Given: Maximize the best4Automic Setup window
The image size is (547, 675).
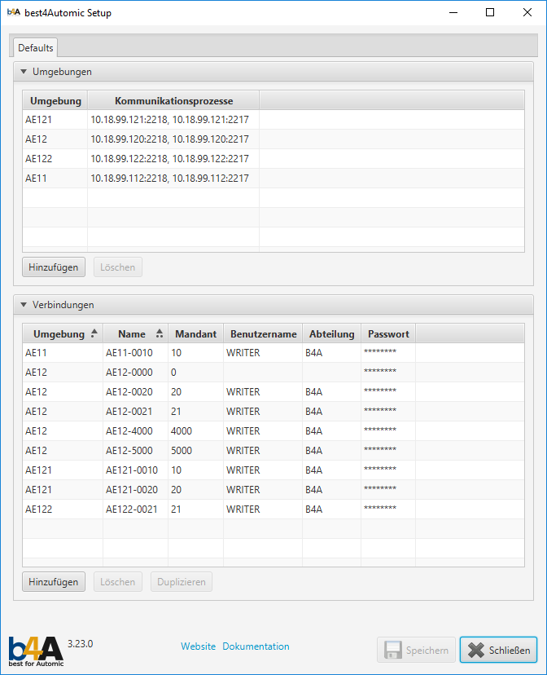Looking at the screenshot, I should (x=489, y=13).
